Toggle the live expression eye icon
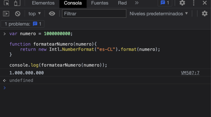The image size is (211, 117). coord(52,14)
